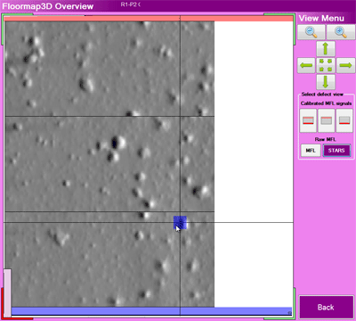Pan the map down with green arrow
The width and height of the screenshot is (356, 321).
click(x=326, y=82)
